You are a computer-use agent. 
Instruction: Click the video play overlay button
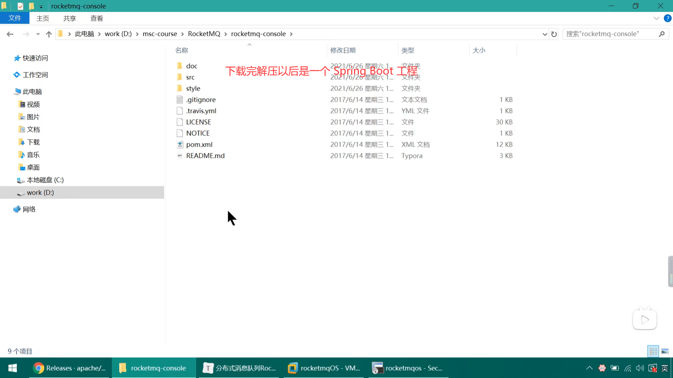pyautogui.click(x=644, y=320)
